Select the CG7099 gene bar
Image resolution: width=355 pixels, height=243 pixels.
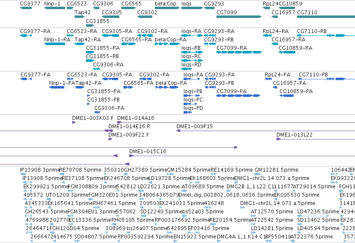[x=239, y=17]
